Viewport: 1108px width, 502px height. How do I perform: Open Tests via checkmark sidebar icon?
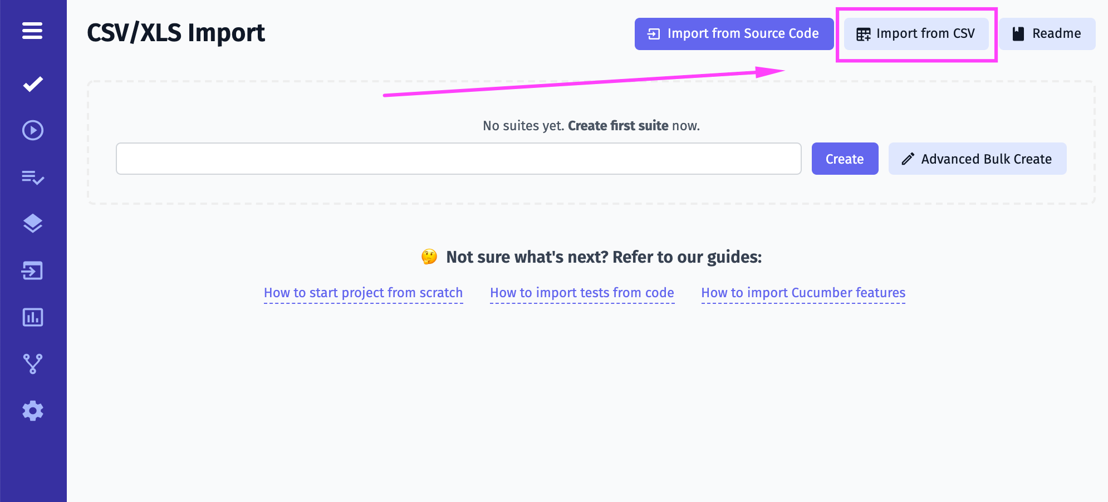point(33,83)
